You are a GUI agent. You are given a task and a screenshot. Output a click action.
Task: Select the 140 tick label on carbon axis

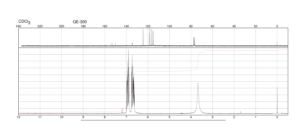click(126, 26)
